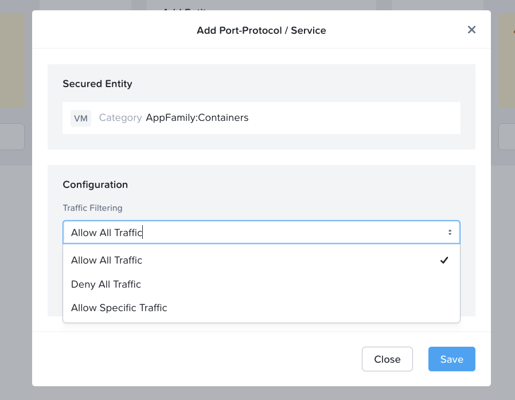Viewport: 515px width, 400px height.
Task: Click the dimmed Add Entity text behind dialog
Action: tap(184, 9)
